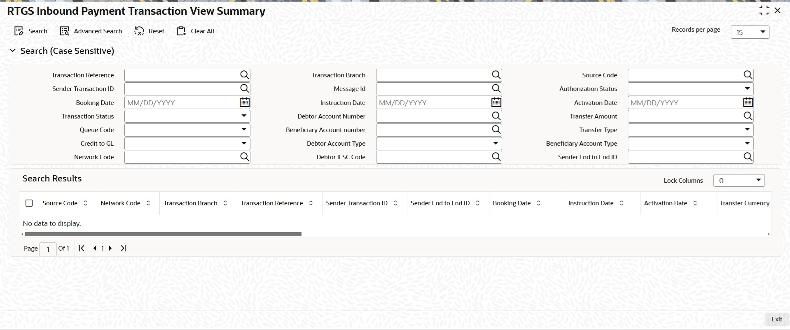The image size is (790, 330).
Task: Clear All search fields
Action: pyautogui.click(x=195, y=31)
